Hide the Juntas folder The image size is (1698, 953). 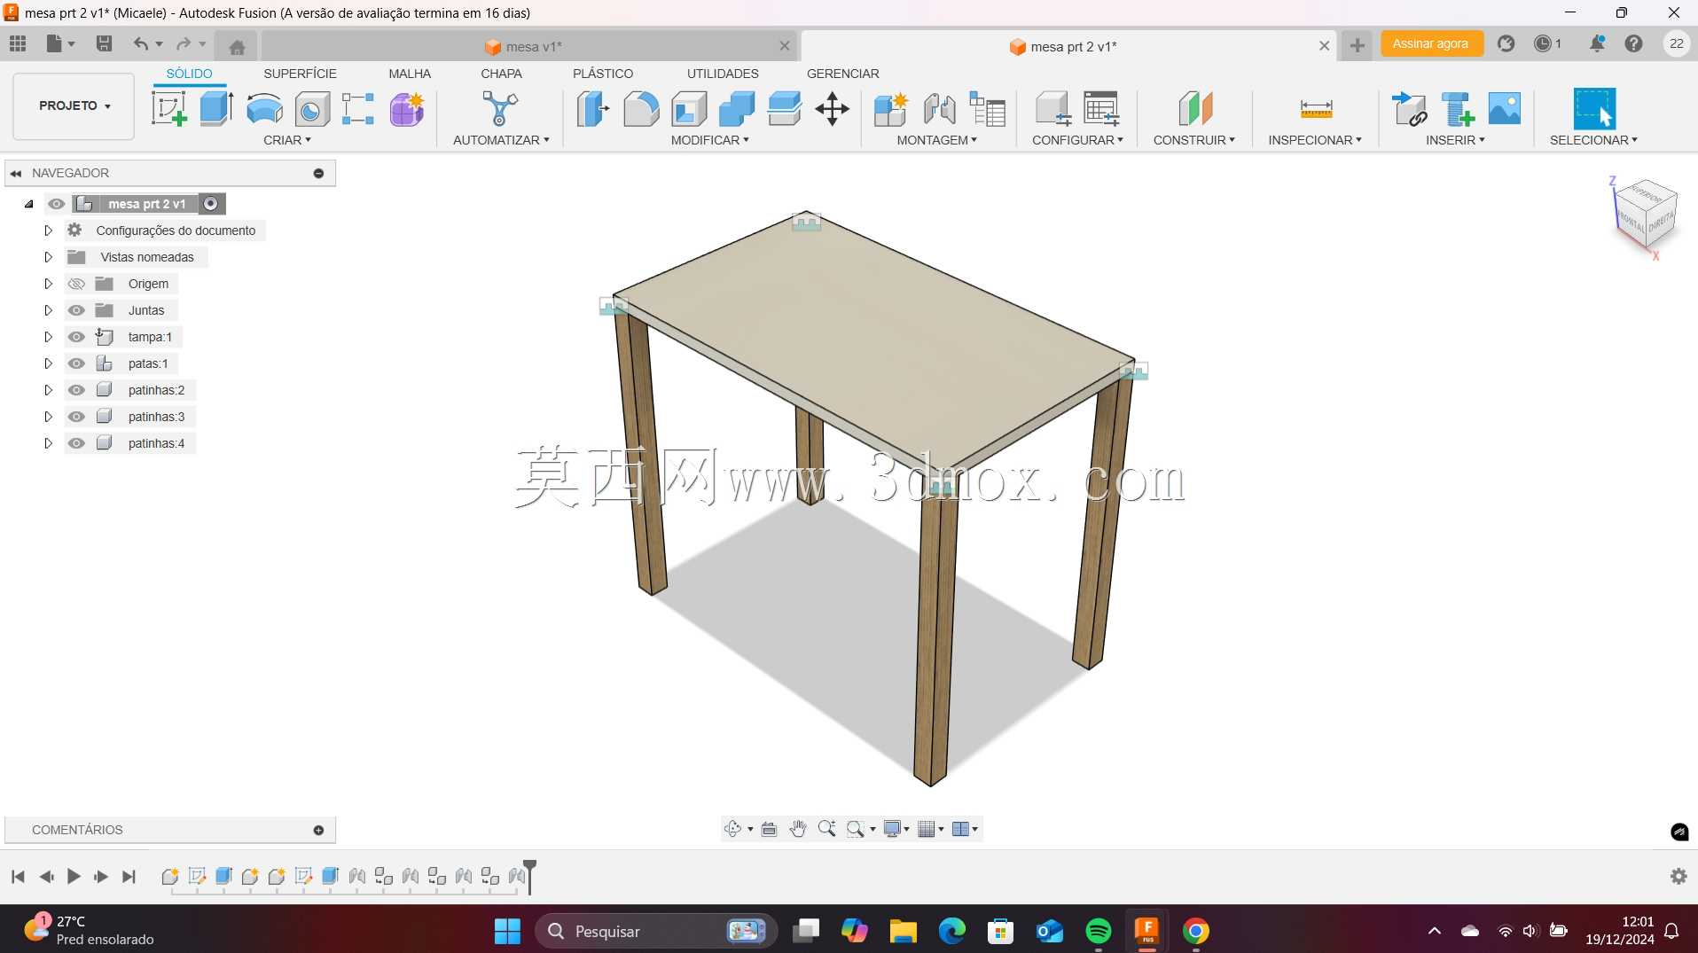pyautogui.click(x=76, y=310)
